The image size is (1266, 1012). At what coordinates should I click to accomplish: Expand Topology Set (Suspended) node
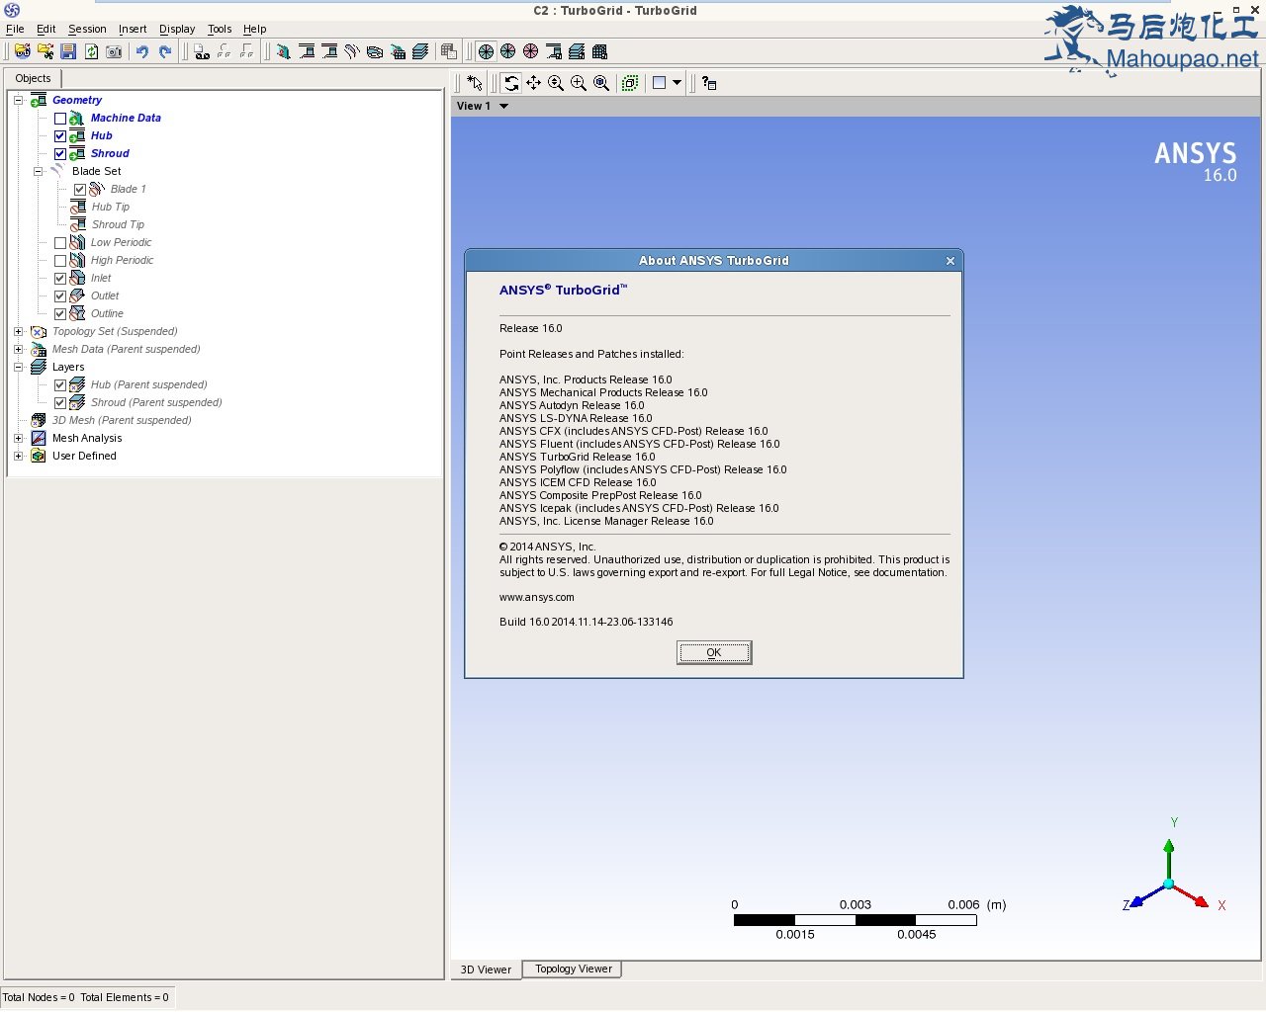[18, 331]
